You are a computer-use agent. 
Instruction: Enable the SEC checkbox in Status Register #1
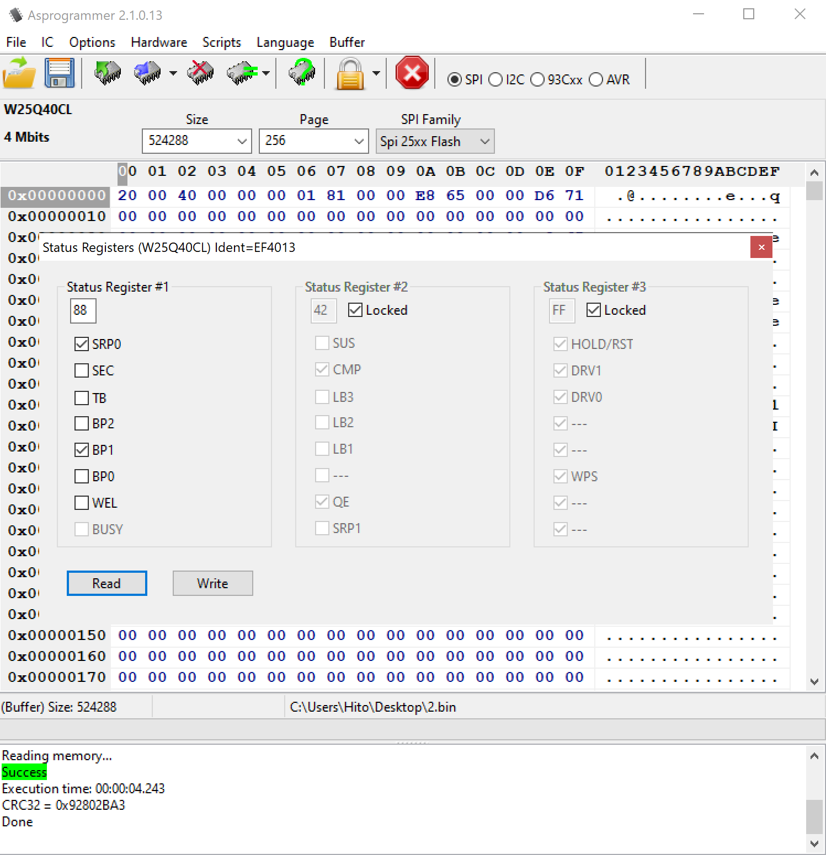(x=82, y=370)
